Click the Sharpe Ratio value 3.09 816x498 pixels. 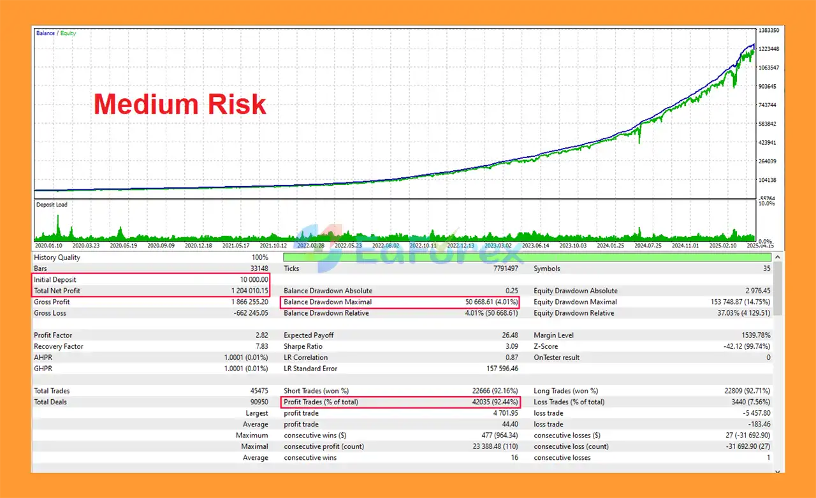pos(511,347)
